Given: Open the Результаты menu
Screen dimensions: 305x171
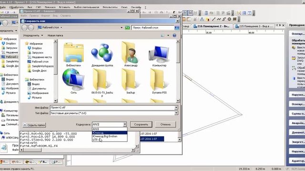Looking at the screenshot, I should click(x=110, y=7).
